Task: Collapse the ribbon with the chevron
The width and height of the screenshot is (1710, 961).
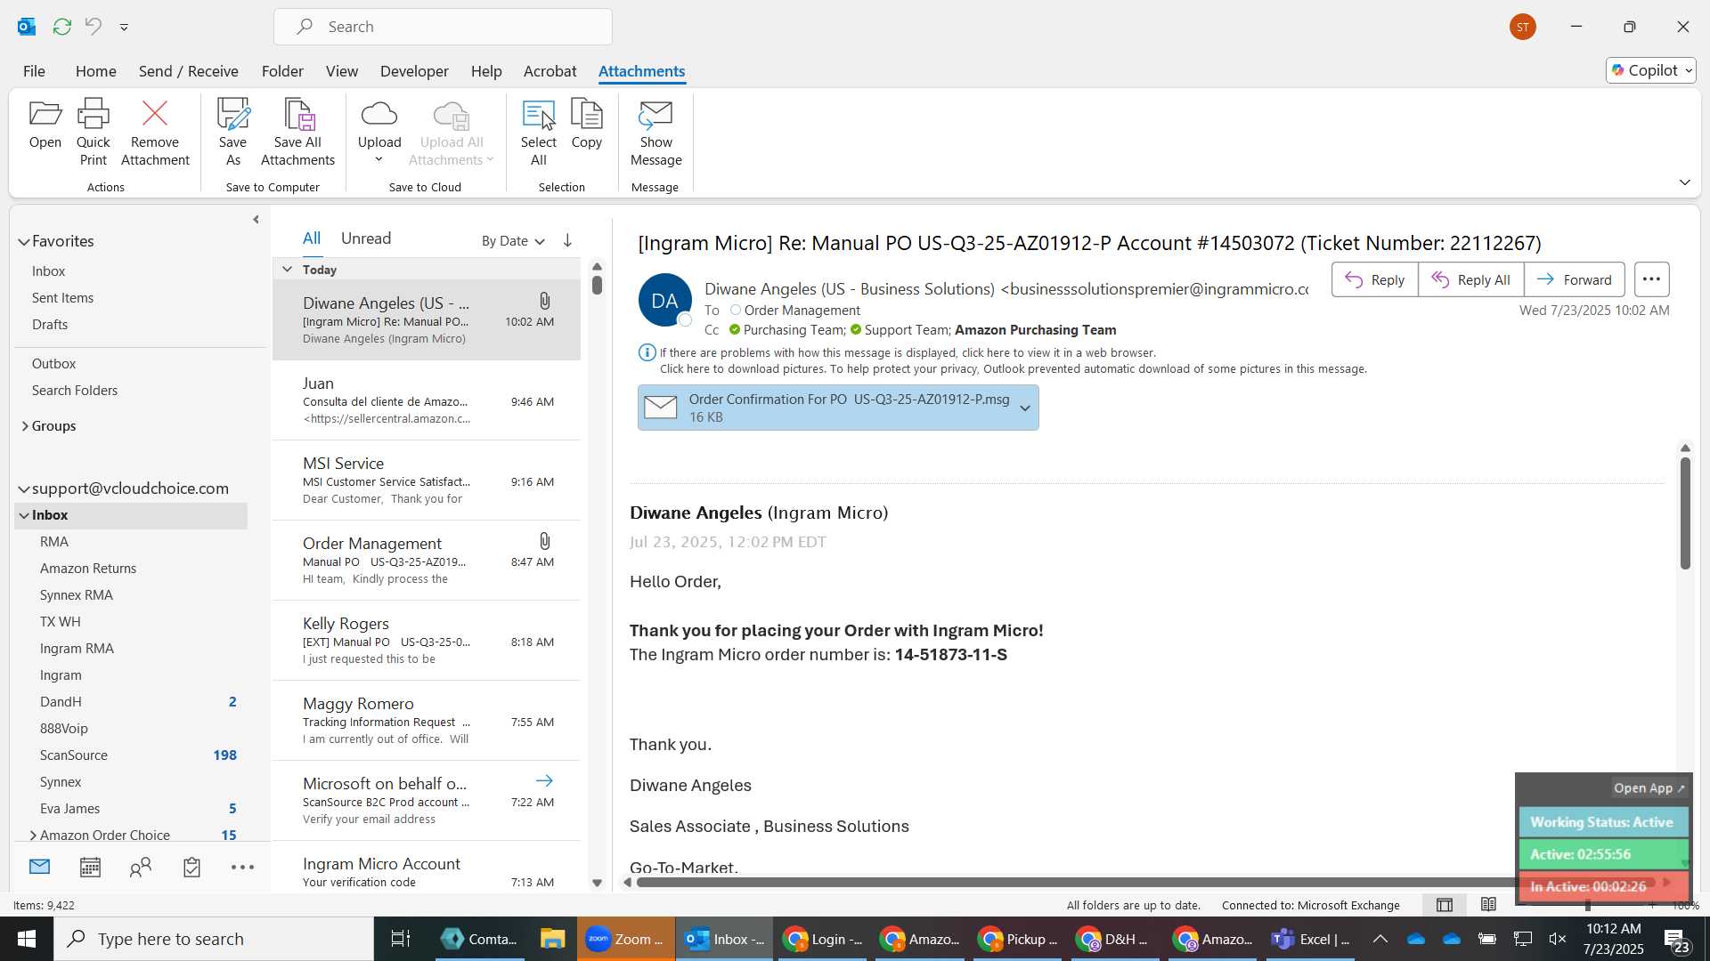Action: [1684, 182]
